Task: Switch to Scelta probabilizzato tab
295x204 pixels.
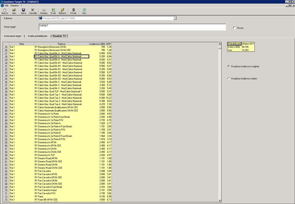Action: tap(38, 36)
